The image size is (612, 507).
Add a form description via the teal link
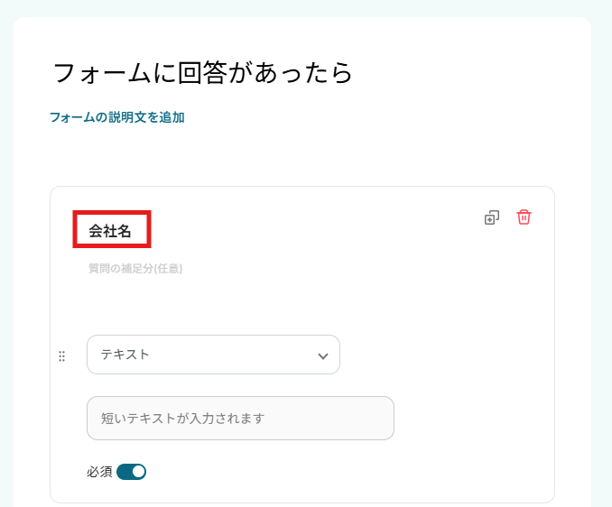coord(116,117)
